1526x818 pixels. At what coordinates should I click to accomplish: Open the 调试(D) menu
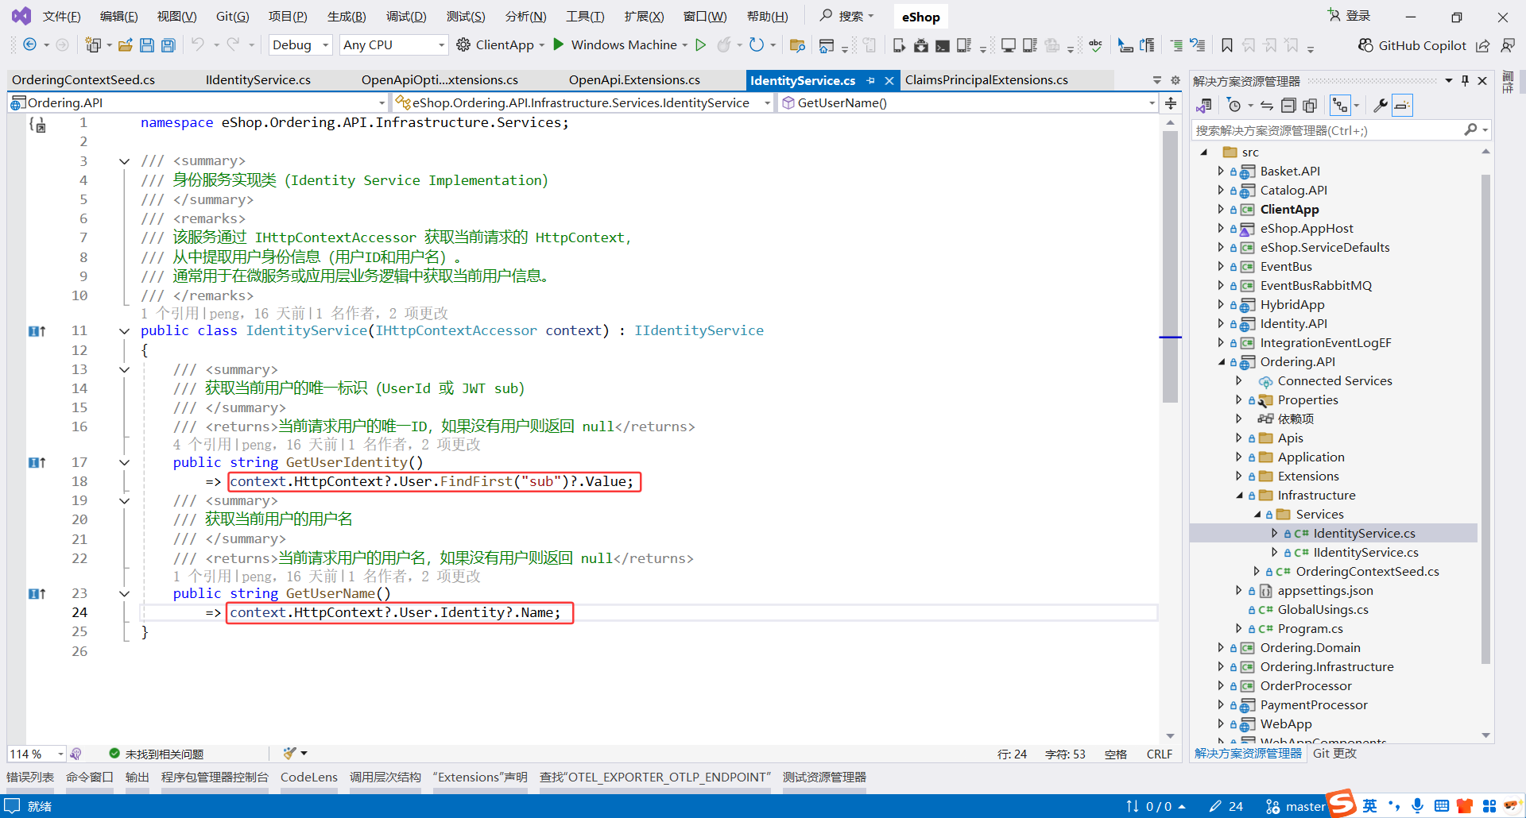tap(406, 17)
